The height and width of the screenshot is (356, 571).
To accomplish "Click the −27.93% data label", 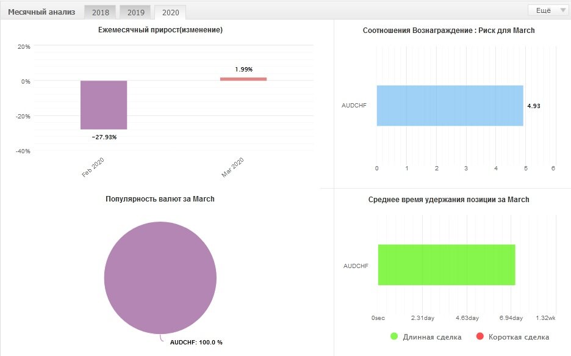I will (x=104, y=137).
